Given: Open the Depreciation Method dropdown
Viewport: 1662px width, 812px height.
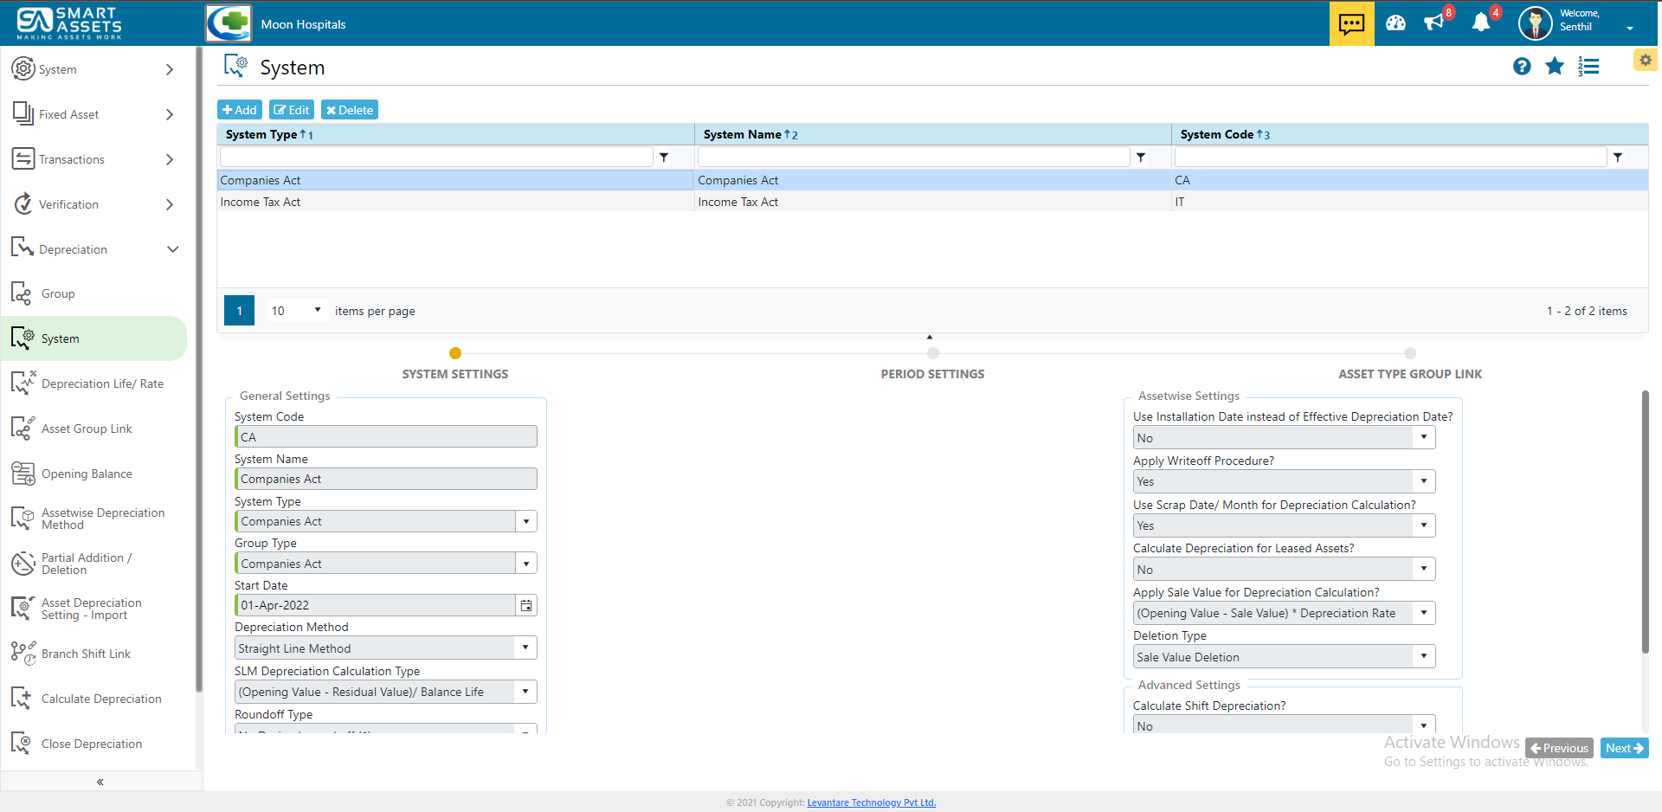Looking at the screenshot, I should pos(525,648).
